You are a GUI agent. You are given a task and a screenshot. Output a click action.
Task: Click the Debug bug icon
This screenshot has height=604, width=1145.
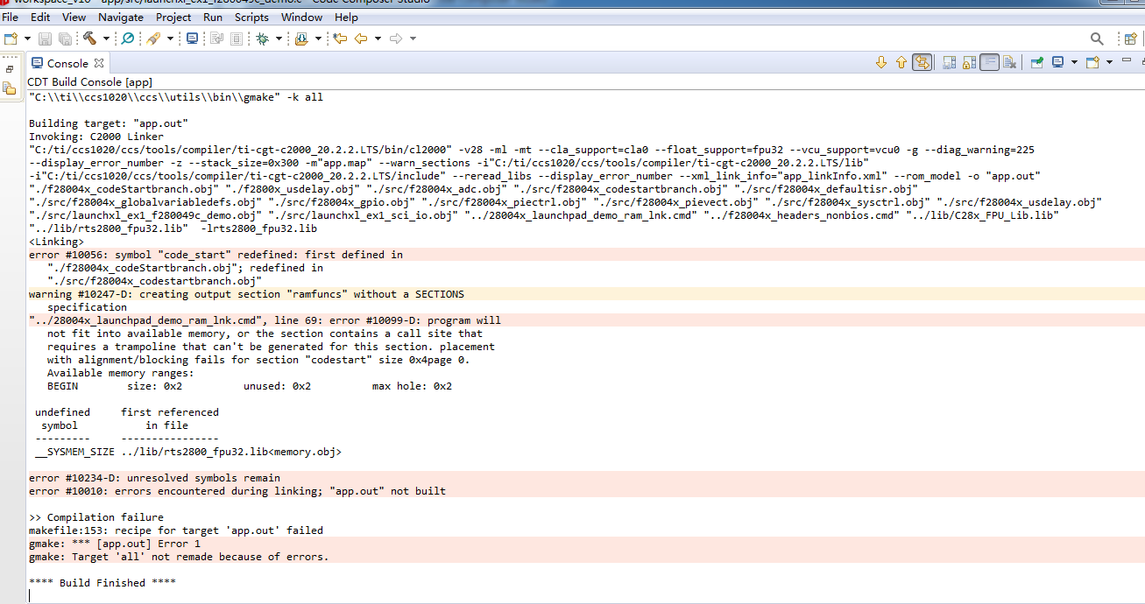(262, 39)
